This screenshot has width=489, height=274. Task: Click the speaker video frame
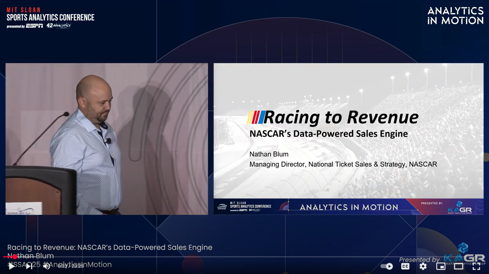coord(107,139)
